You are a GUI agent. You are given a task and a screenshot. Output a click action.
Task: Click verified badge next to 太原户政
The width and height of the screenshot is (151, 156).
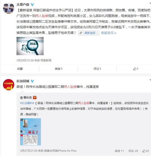[32, 5]
